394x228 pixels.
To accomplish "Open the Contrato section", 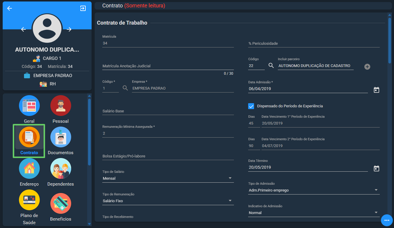I will [x=29, y=141].
